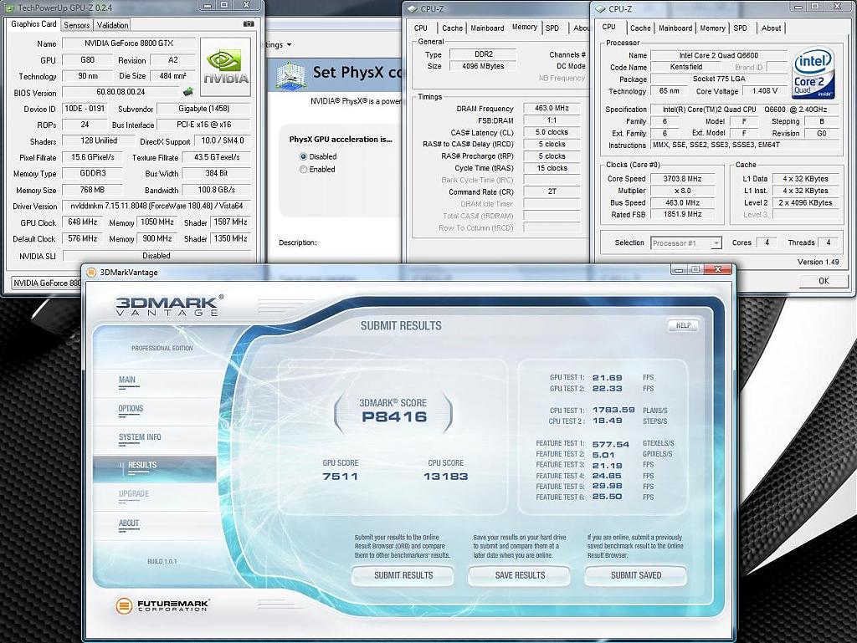The image size is (857, 643).
Task: Click the Level 2 cache value 2 x 4096 KBytes
Action: click(804, 203)
